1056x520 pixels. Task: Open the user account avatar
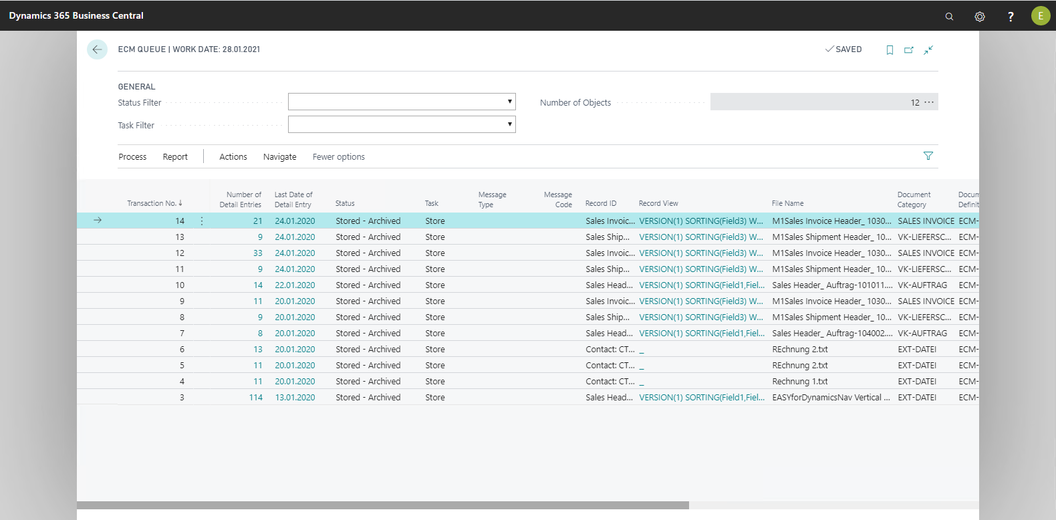pos(1040,16)
